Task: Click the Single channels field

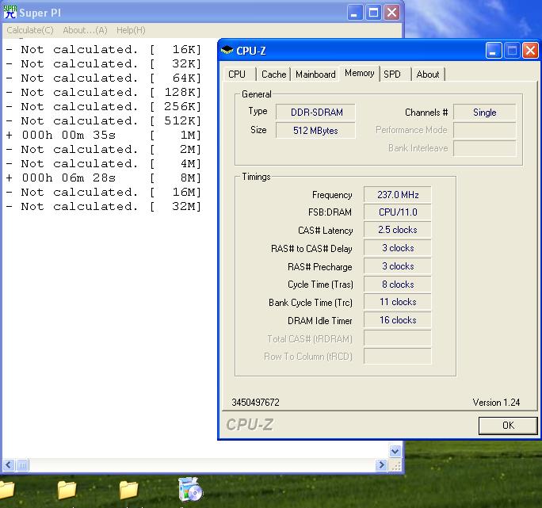Action: coord(485,112)
